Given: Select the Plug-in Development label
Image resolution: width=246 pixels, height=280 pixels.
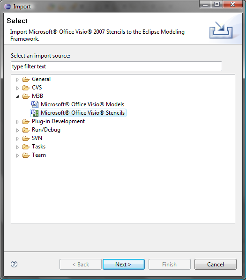Looking at the screenshot, I should pyautogui.click(x=58, y=121).
